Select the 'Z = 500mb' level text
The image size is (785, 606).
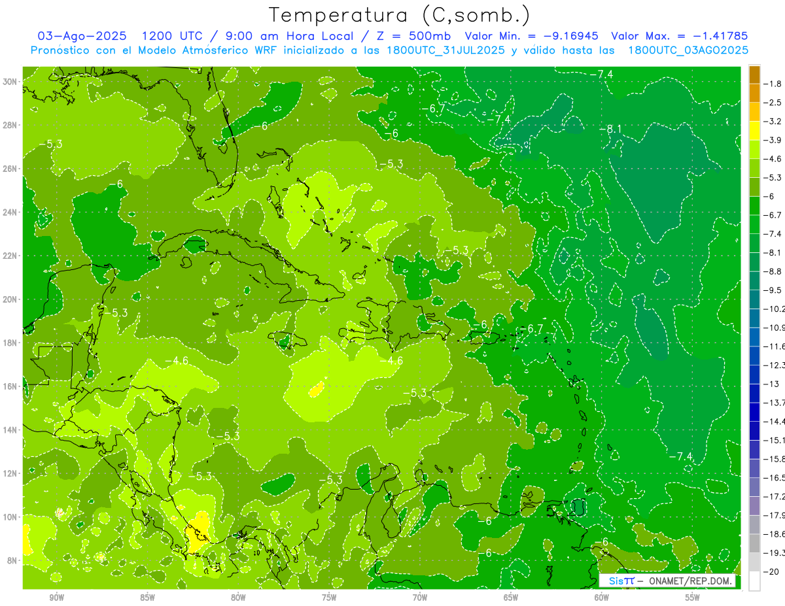[414, 36]
